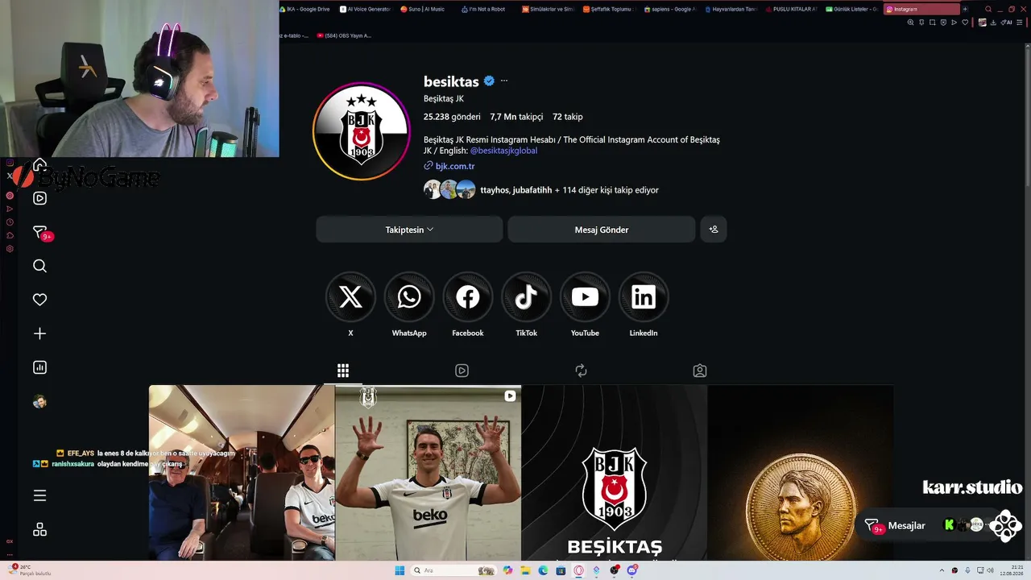Create a new post with plus icon
The image size is (1031, 580).
(39, 333)
